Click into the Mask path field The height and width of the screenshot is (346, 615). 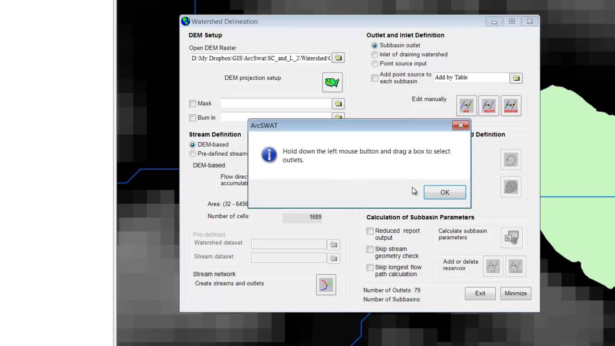point(276,103)
